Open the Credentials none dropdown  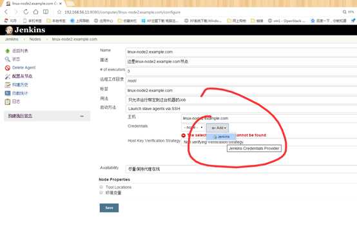[193, 127]
